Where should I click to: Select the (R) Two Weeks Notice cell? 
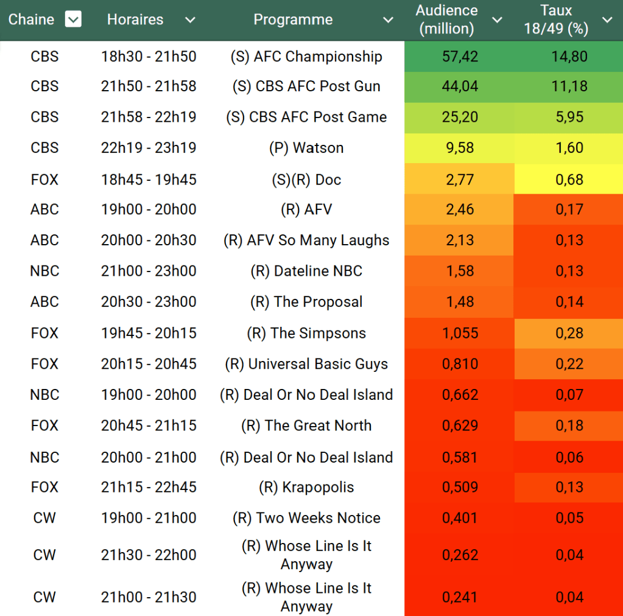click(306, 518)
